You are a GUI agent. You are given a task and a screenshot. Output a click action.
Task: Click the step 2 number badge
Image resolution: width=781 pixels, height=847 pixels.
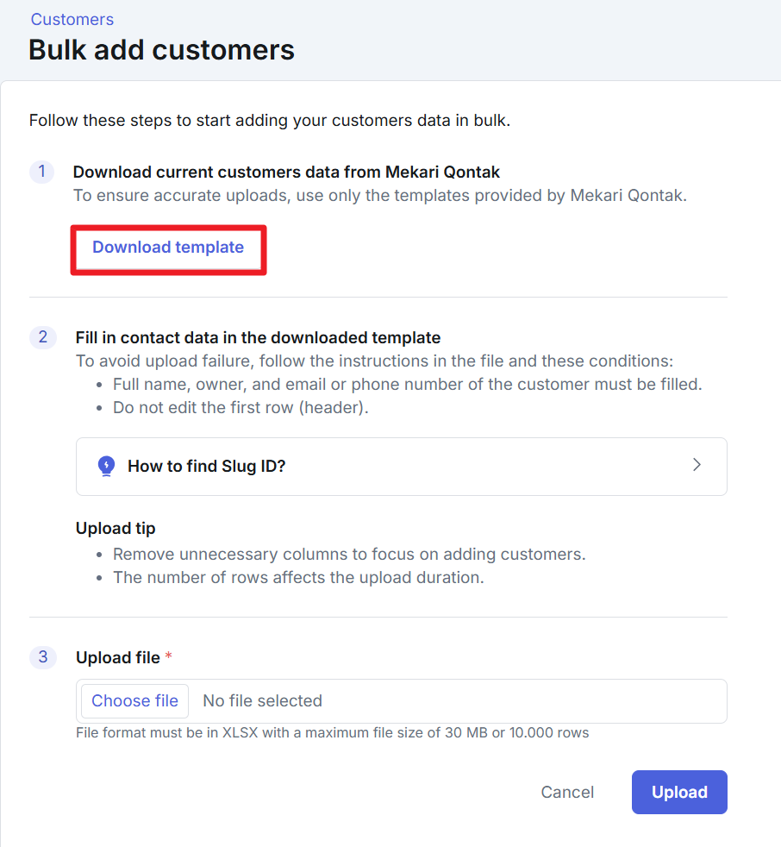click(42, 337)
